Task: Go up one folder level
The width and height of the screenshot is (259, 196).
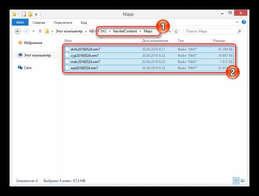Action: tap(40, 31)
